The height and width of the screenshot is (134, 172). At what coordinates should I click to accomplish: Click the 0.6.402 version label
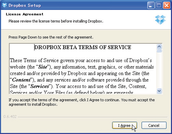pos(10,117)
